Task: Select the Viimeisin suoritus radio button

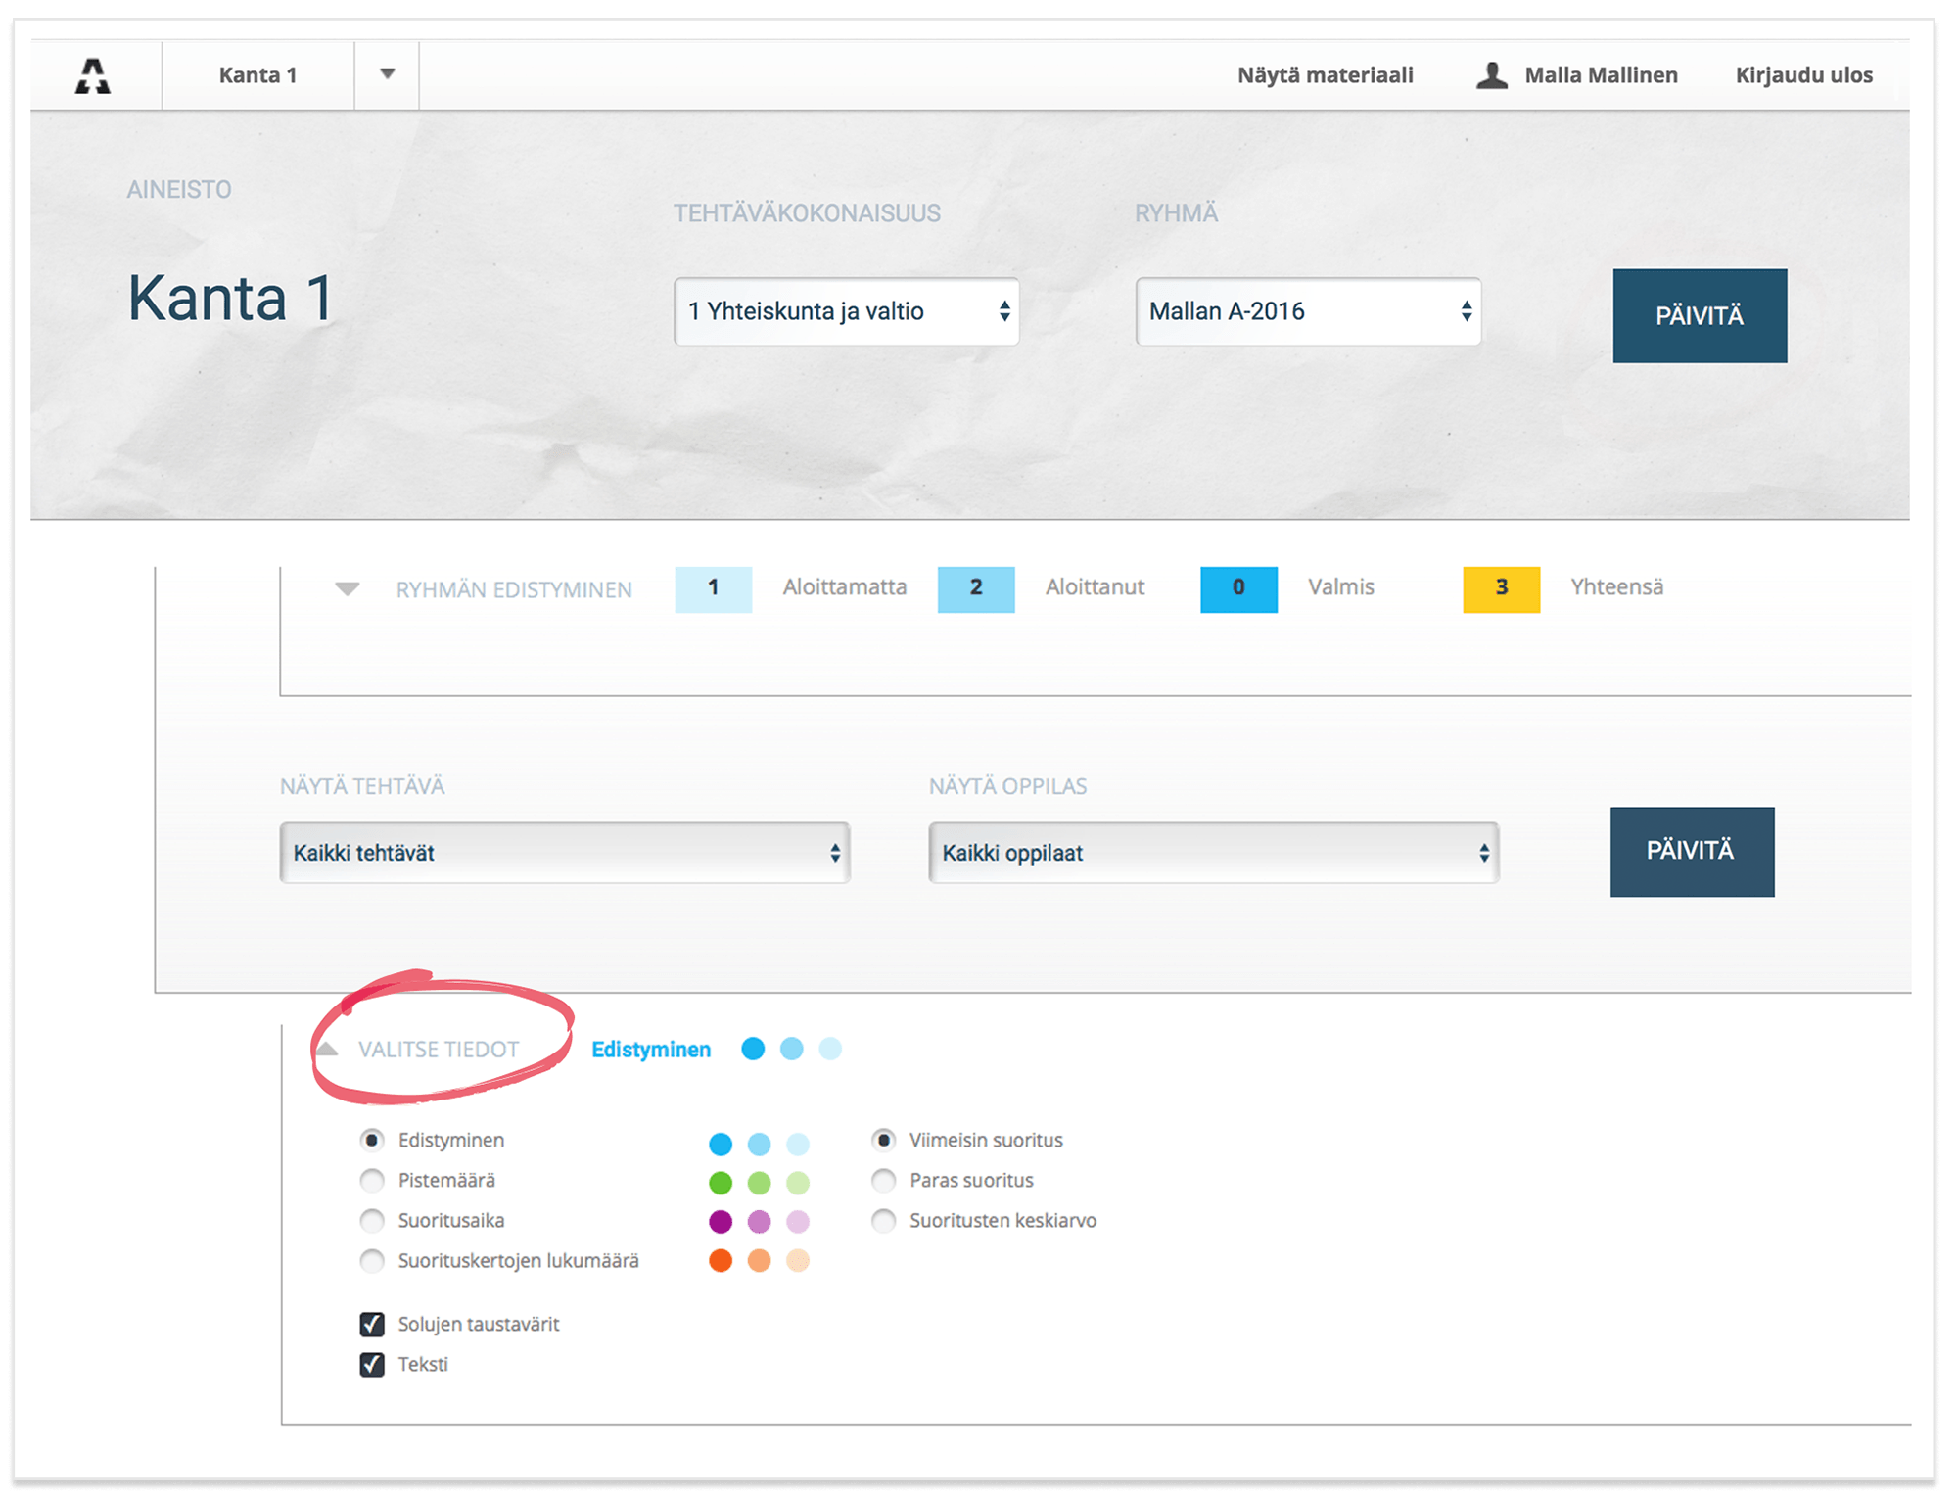Action: click(883, 1140)
